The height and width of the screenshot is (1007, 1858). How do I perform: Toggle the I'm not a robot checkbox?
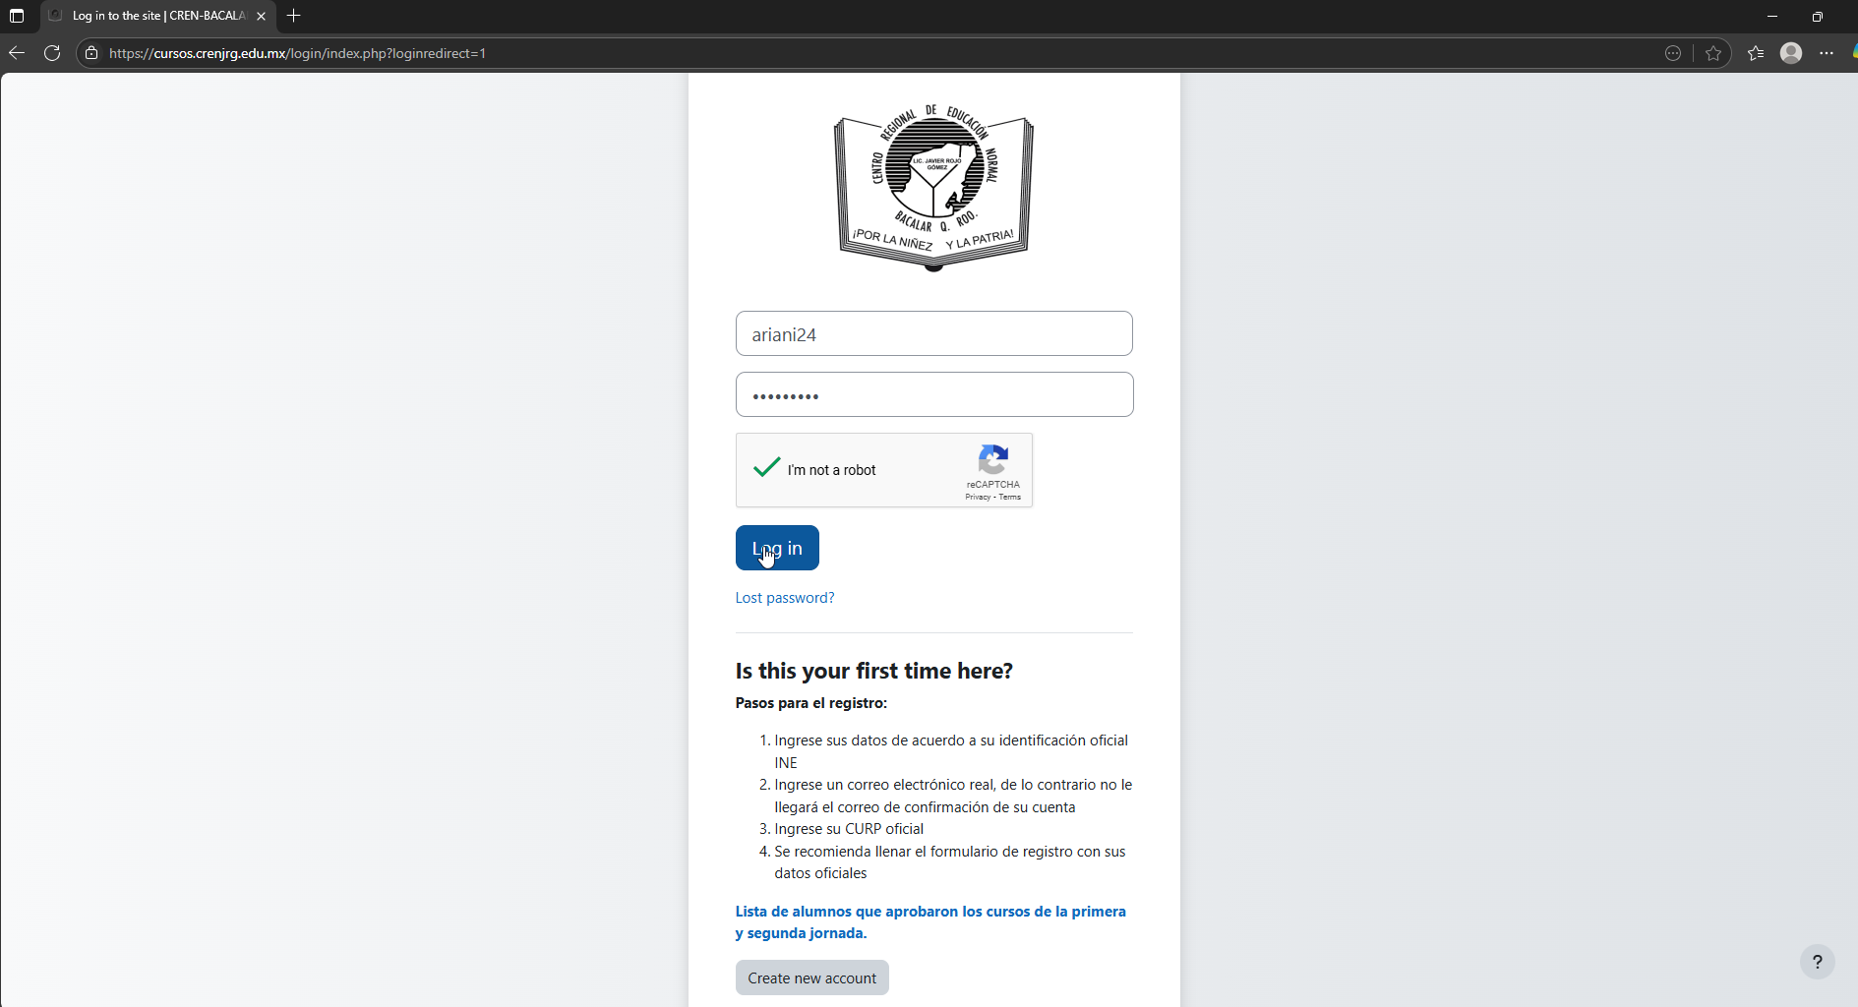tap(766, 469)
